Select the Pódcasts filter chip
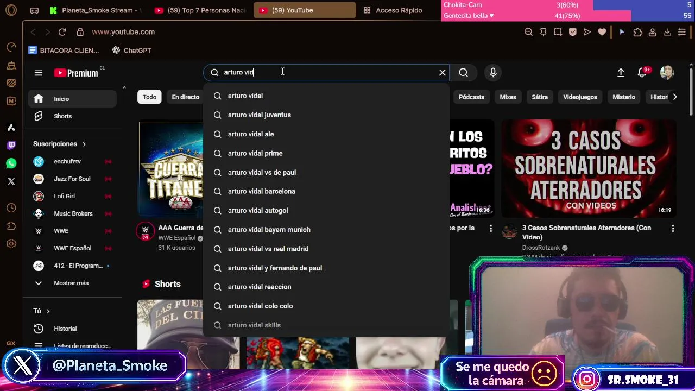The width and height of the screenshot is (695, 391). click(x=471, y=97)
